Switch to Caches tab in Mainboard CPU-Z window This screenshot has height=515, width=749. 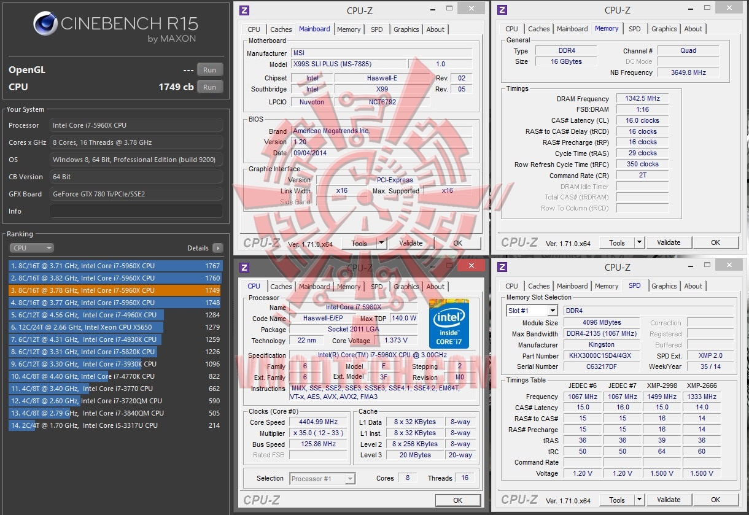[281, 29]
